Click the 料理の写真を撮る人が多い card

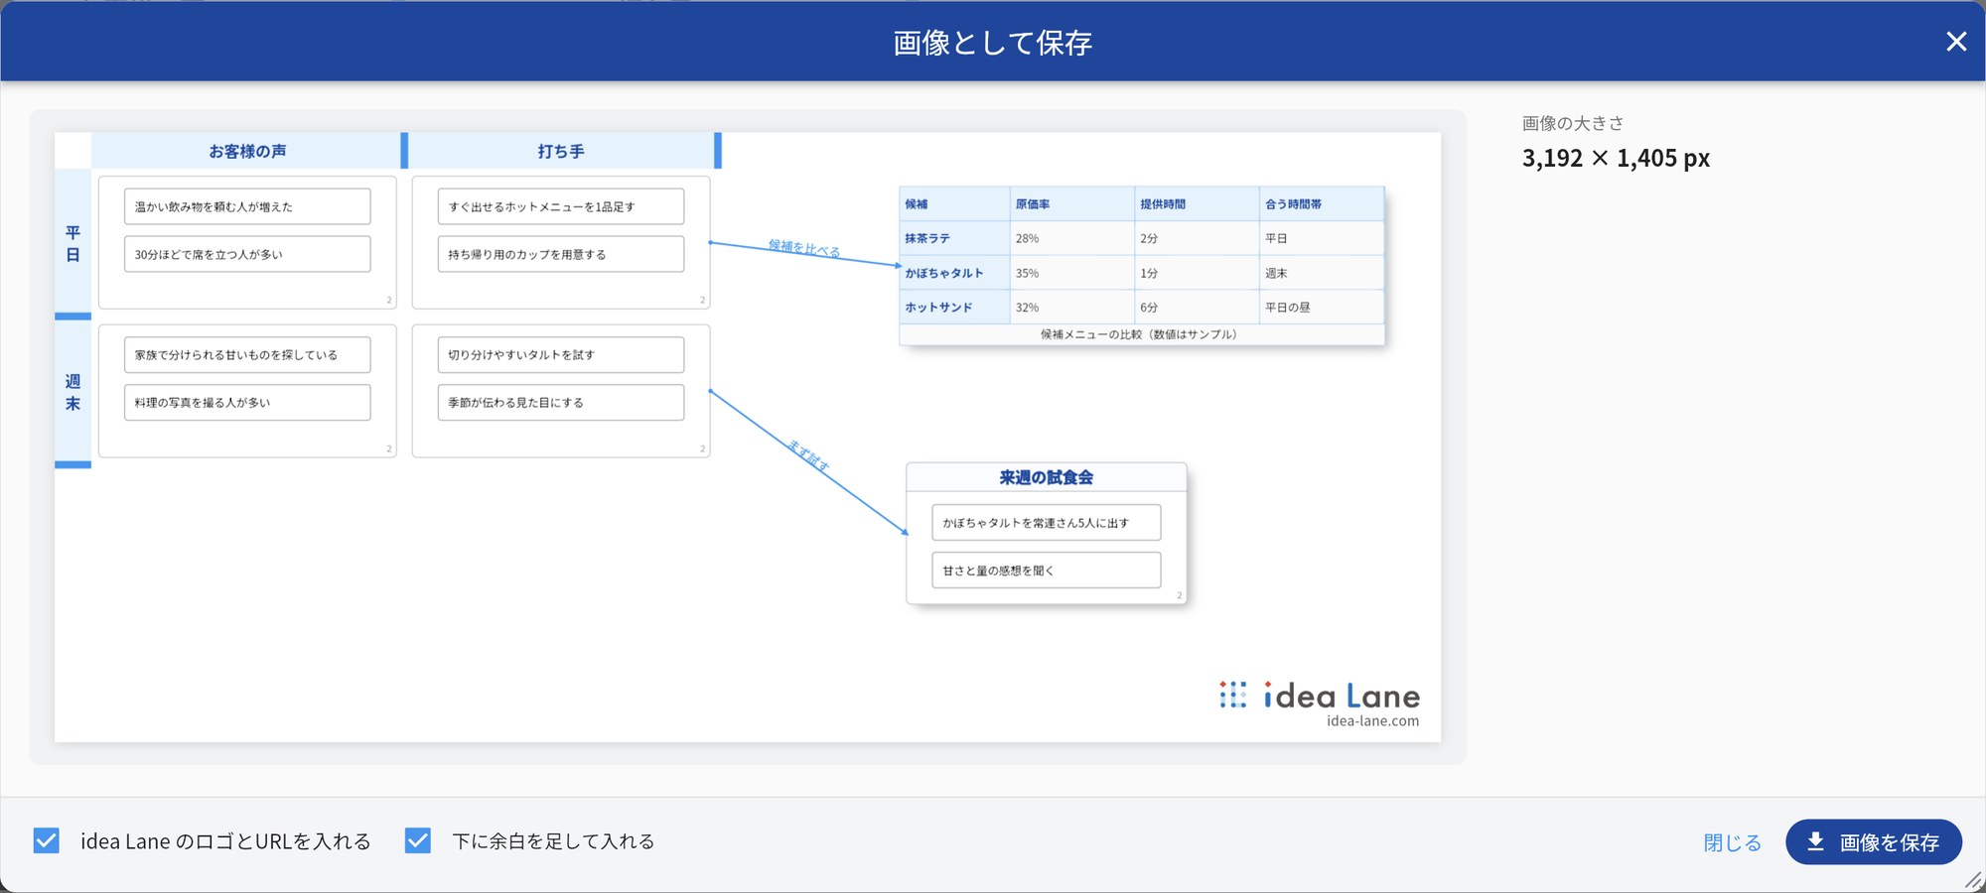pyautogui.click(x=247, y=403)
